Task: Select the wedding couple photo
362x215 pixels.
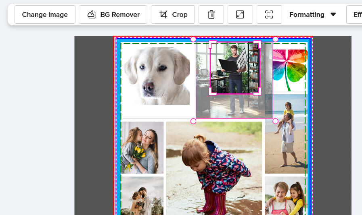Action: point(142,196)
